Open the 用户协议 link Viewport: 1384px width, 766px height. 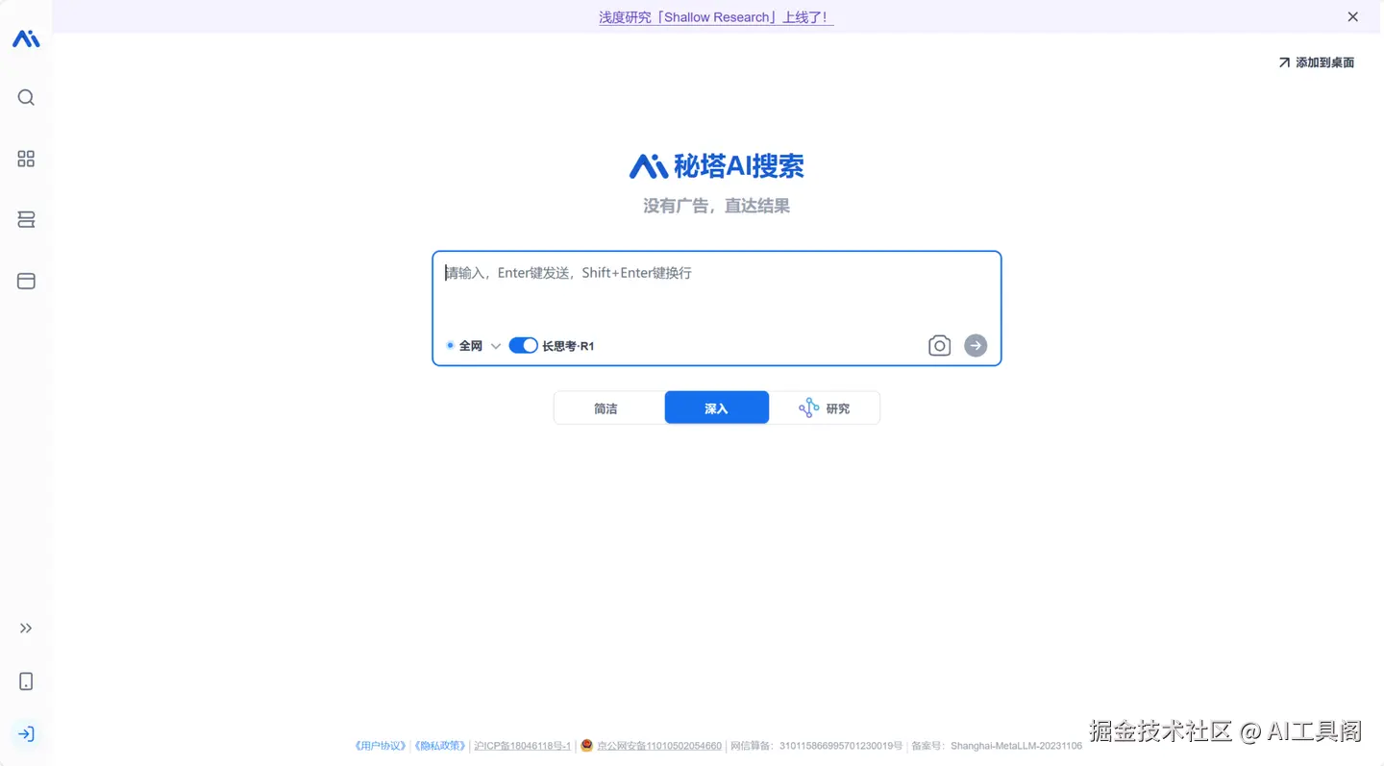pyautogui.click(x=381, y=746)
